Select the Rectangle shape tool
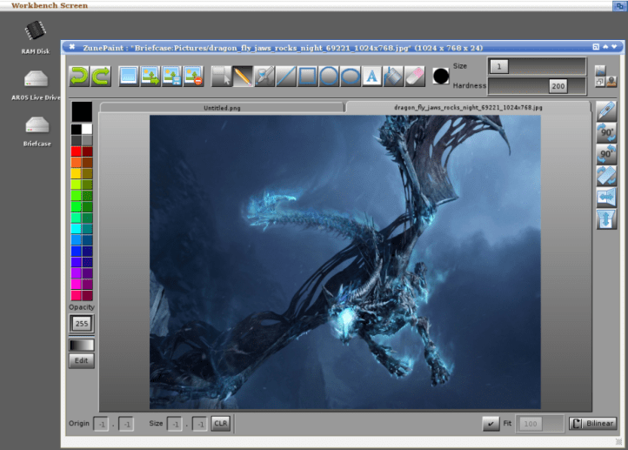The width and height of the screenshot is (628, 450). click(x=307, y=76)
